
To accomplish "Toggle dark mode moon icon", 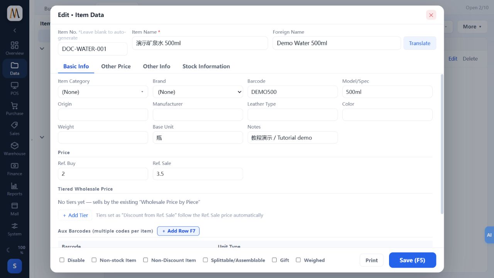I will coord(8,250).
